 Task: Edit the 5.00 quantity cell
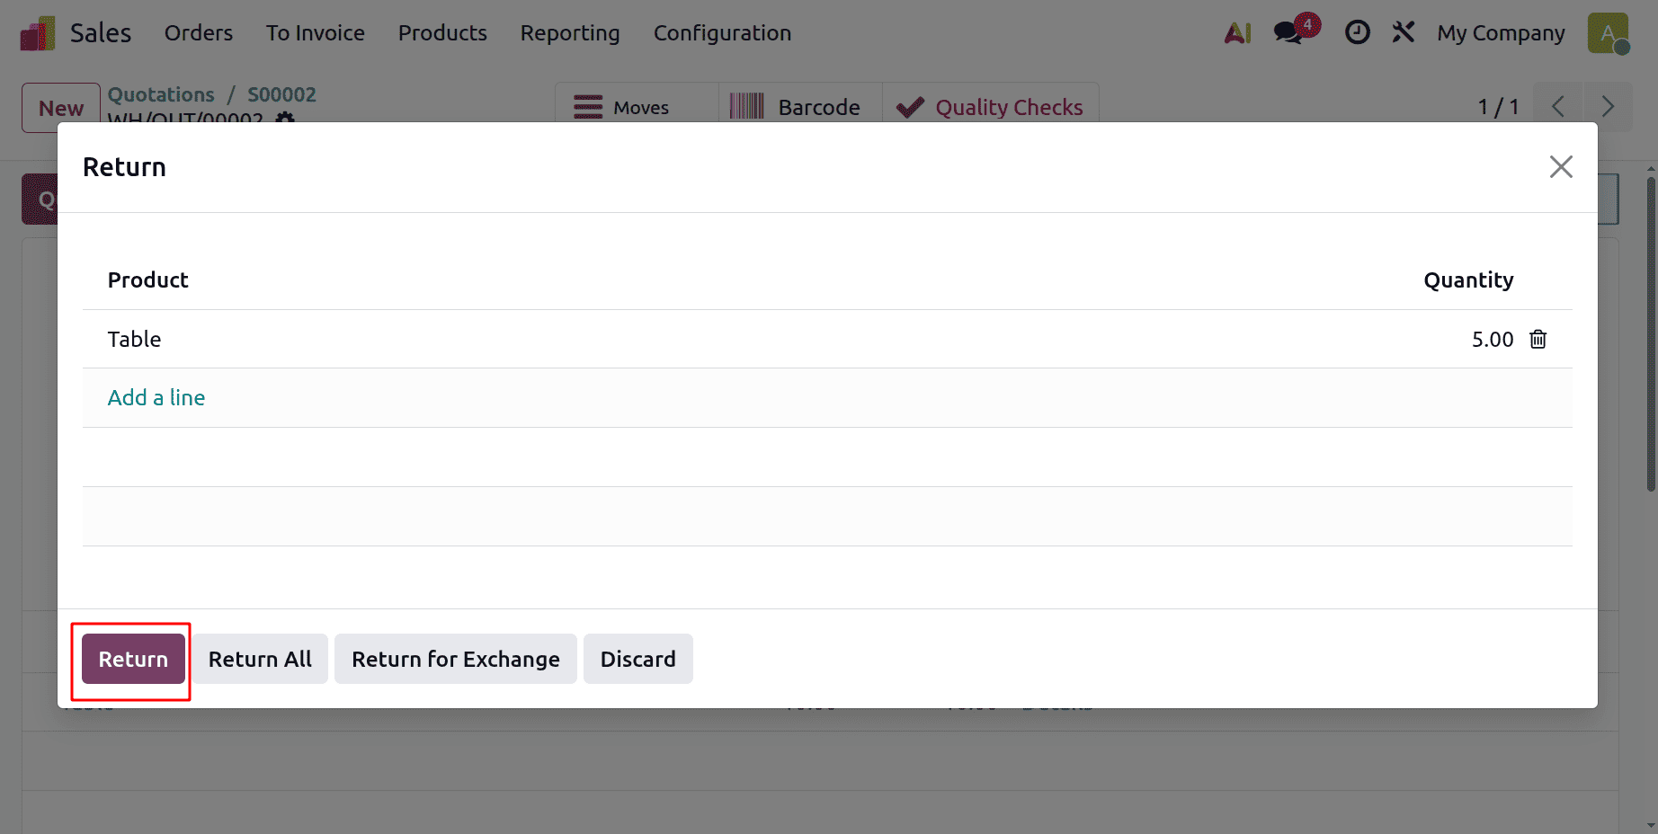point(1493,339)
